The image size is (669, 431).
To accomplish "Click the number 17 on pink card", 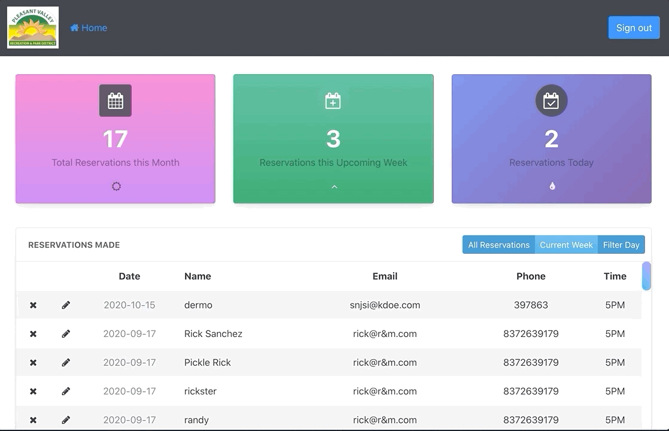I will pos(115,139).
